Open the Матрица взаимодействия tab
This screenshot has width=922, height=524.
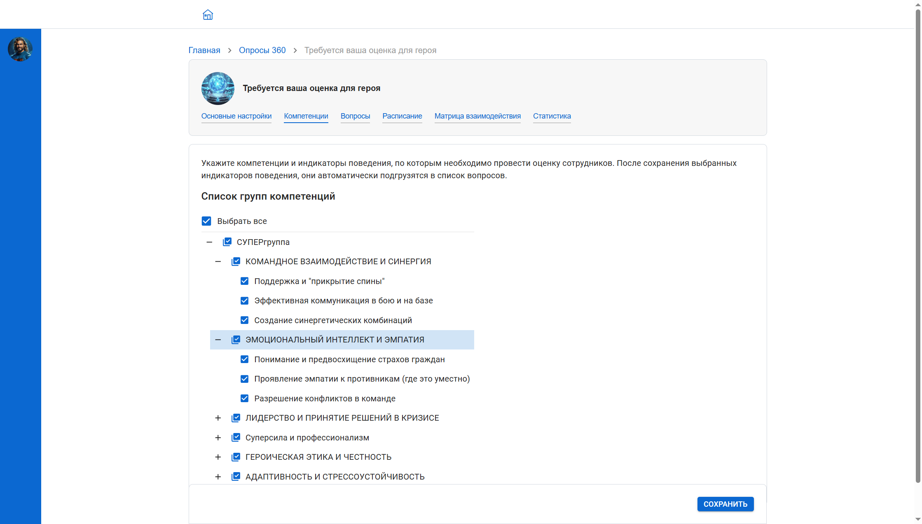(477, 116)
